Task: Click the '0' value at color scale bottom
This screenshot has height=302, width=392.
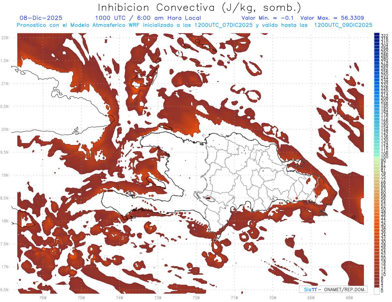Action: 382,291
